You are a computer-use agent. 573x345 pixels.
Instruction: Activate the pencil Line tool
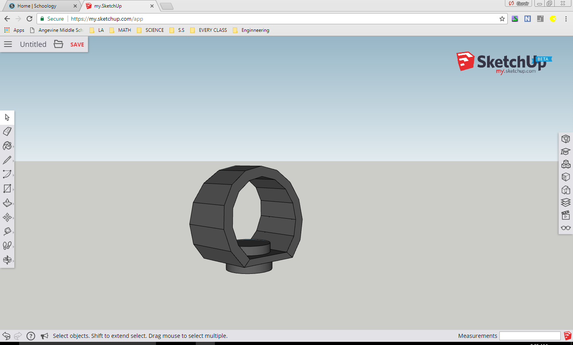tap(7, 160)
